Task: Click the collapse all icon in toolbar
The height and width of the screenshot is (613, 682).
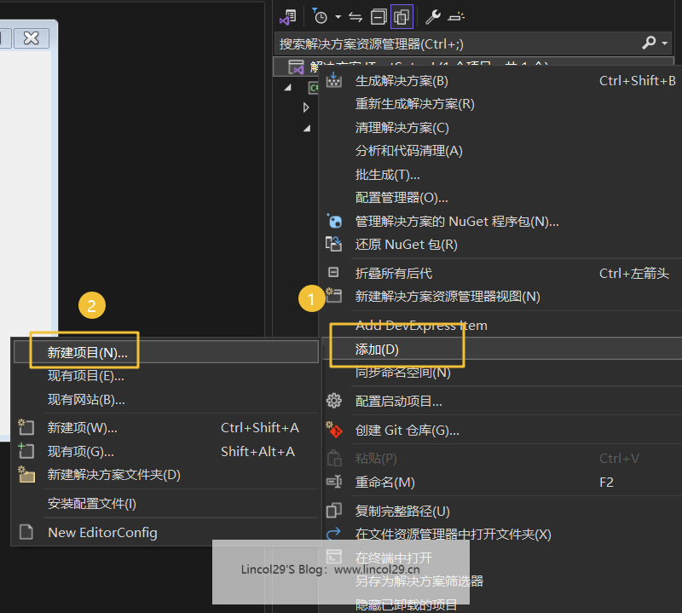Action: [379, 16]
